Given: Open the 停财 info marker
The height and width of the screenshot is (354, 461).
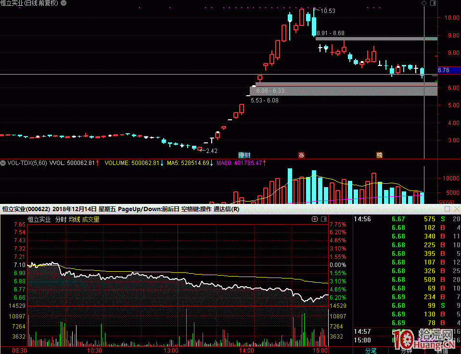Looking at the screenshot, I should pyautogui.click(x=244, y=155).
